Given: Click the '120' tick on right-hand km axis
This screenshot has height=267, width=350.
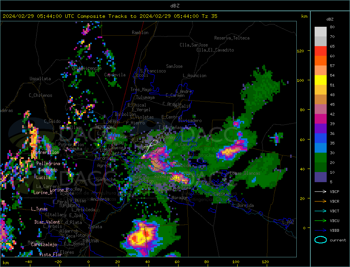Looking at the screenshot, I should tap(301, 51).
